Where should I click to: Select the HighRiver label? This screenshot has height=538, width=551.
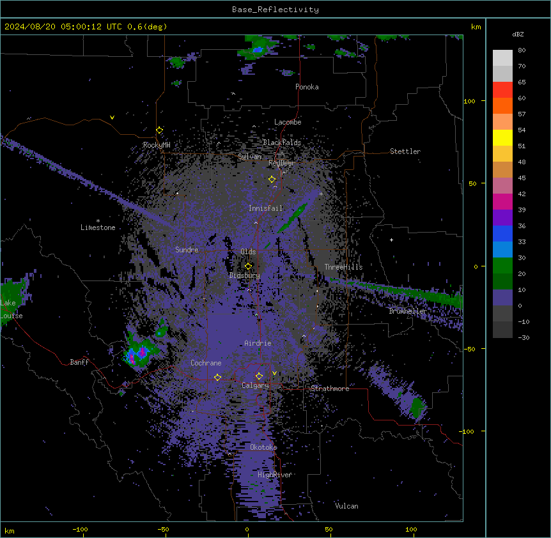(275, 475)
